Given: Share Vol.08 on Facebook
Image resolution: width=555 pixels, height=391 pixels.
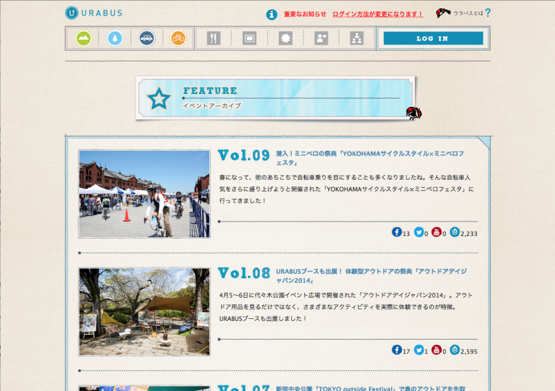Looking at the screenshot, I should pos(396,350).
